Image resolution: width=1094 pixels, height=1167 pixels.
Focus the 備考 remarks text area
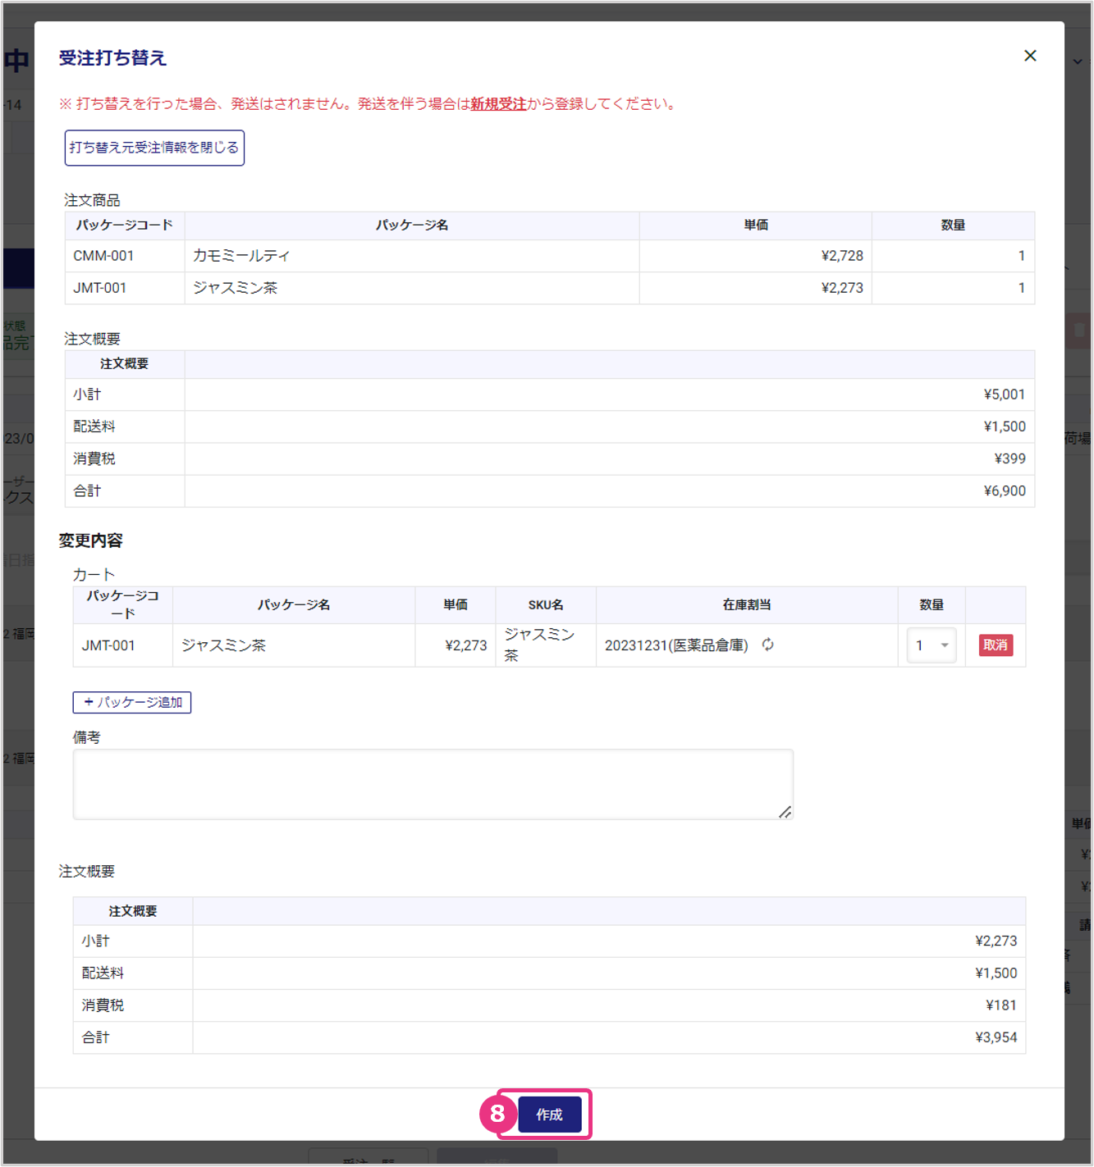coord(433,783)
